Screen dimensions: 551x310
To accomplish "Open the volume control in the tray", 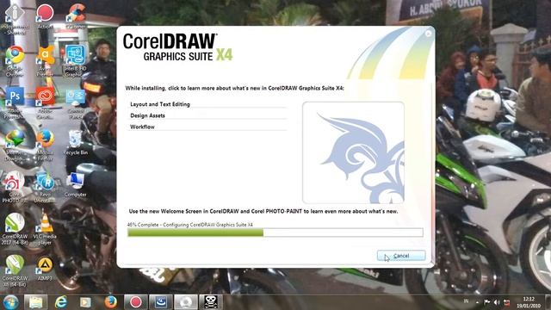I will [x=497, y=302].
